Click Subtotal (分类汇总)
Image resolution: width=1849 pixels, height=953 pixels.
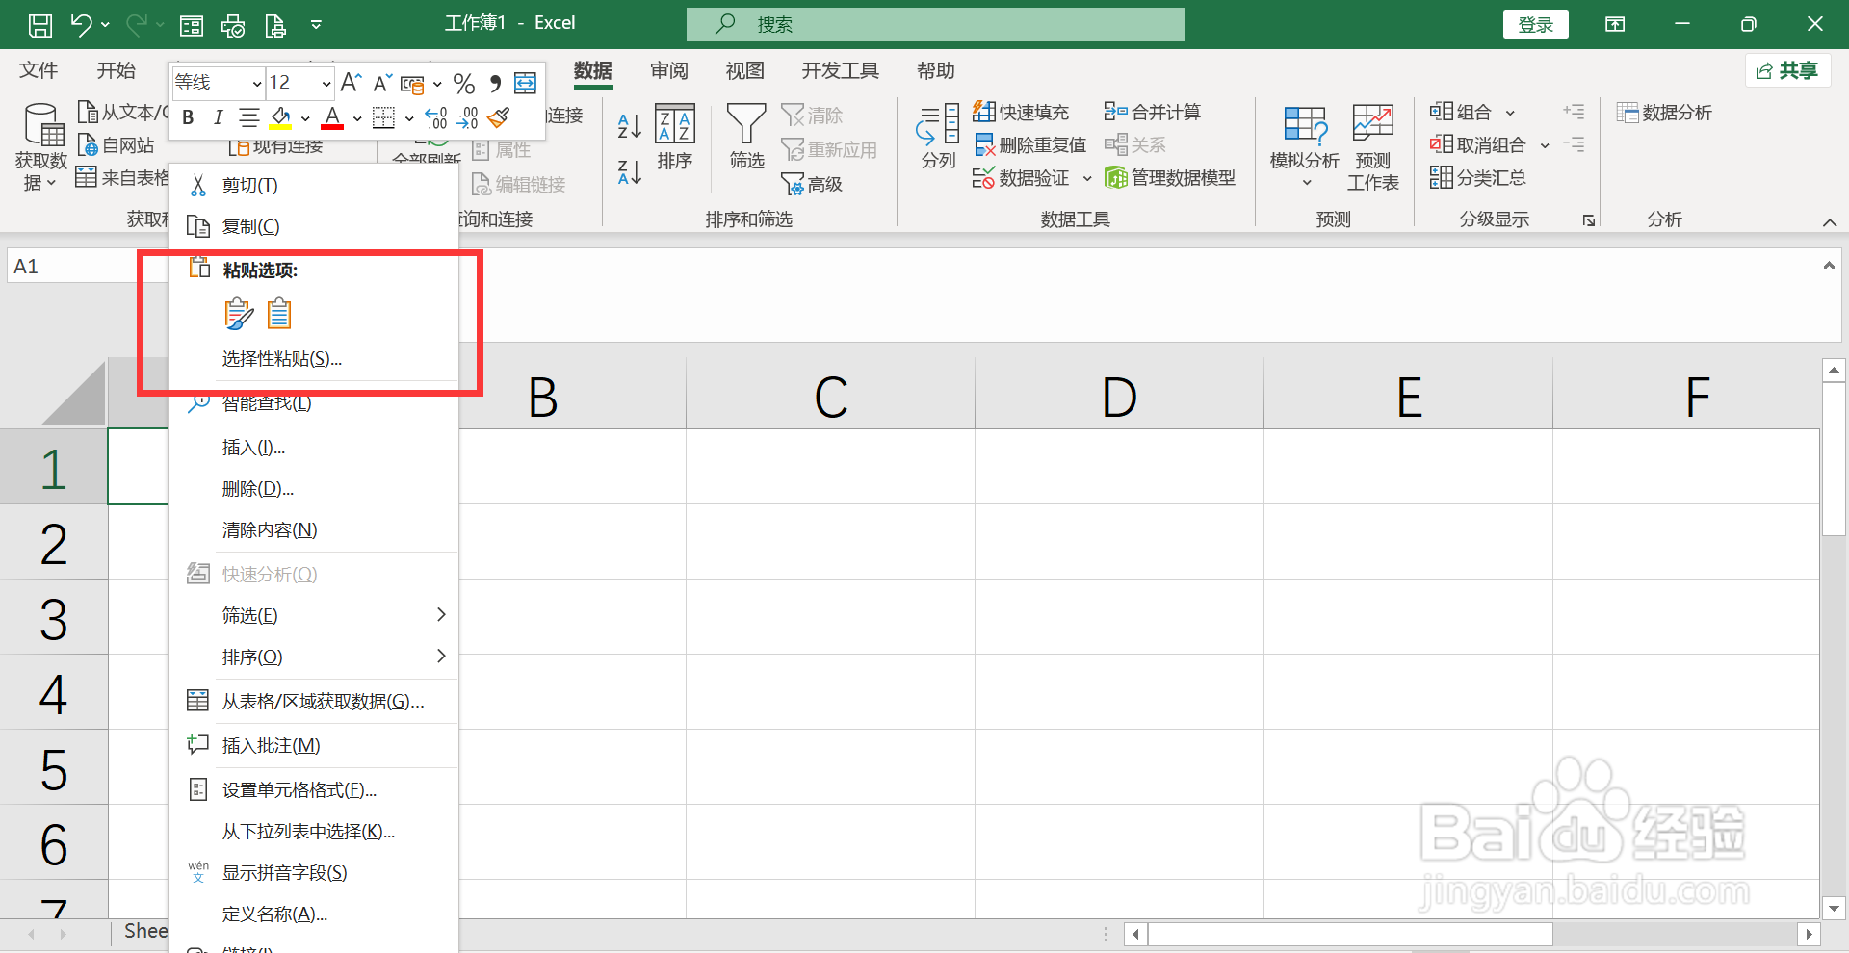[x=1478, y=177]
